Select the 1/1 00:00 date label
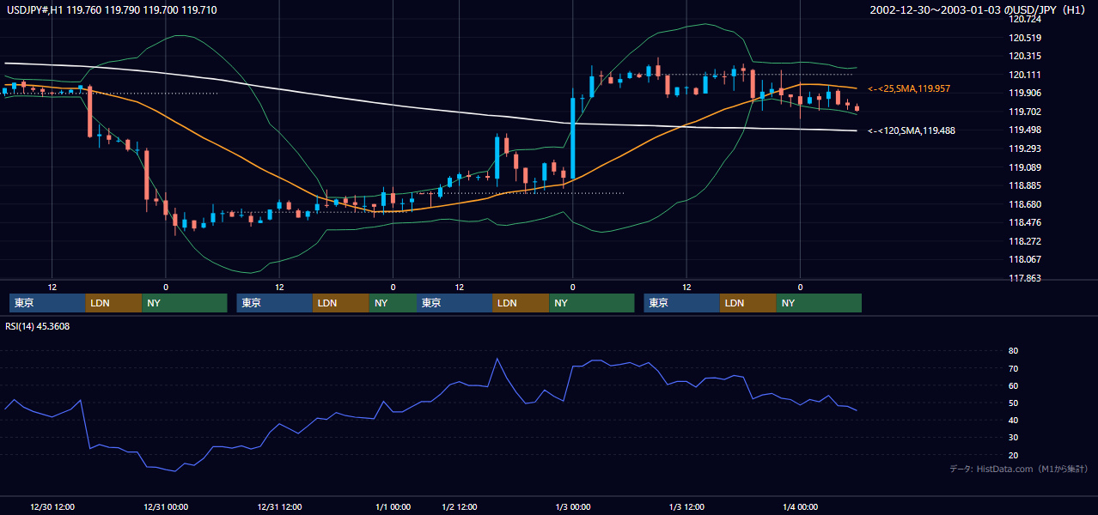 pos(392,507)
